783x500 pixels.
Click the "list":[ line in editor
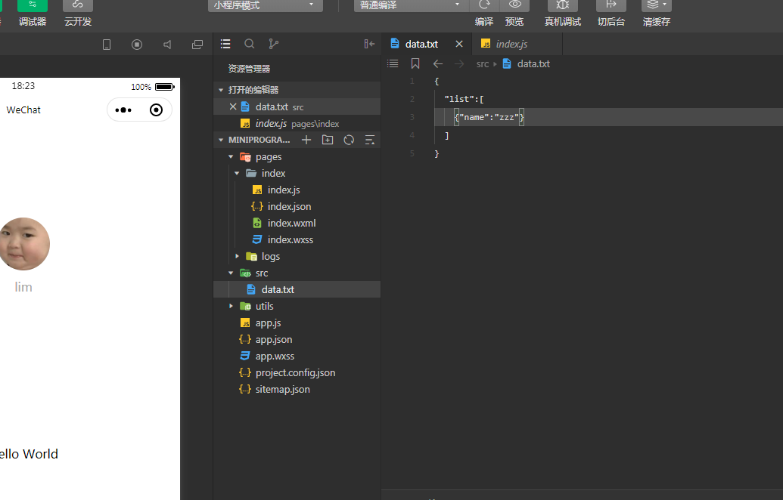tap(464, 99)
